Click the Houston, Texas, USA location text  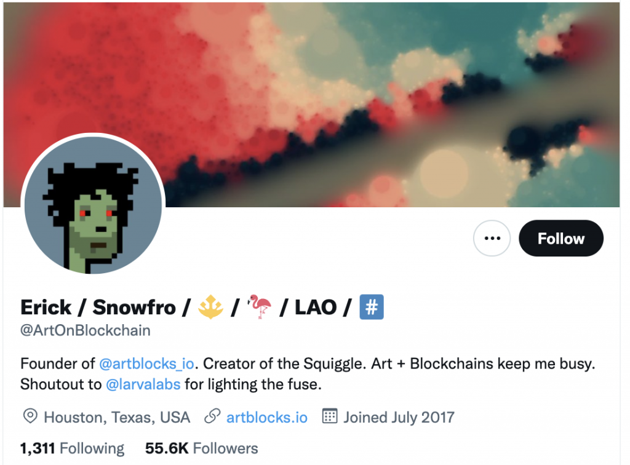point(117,418)
